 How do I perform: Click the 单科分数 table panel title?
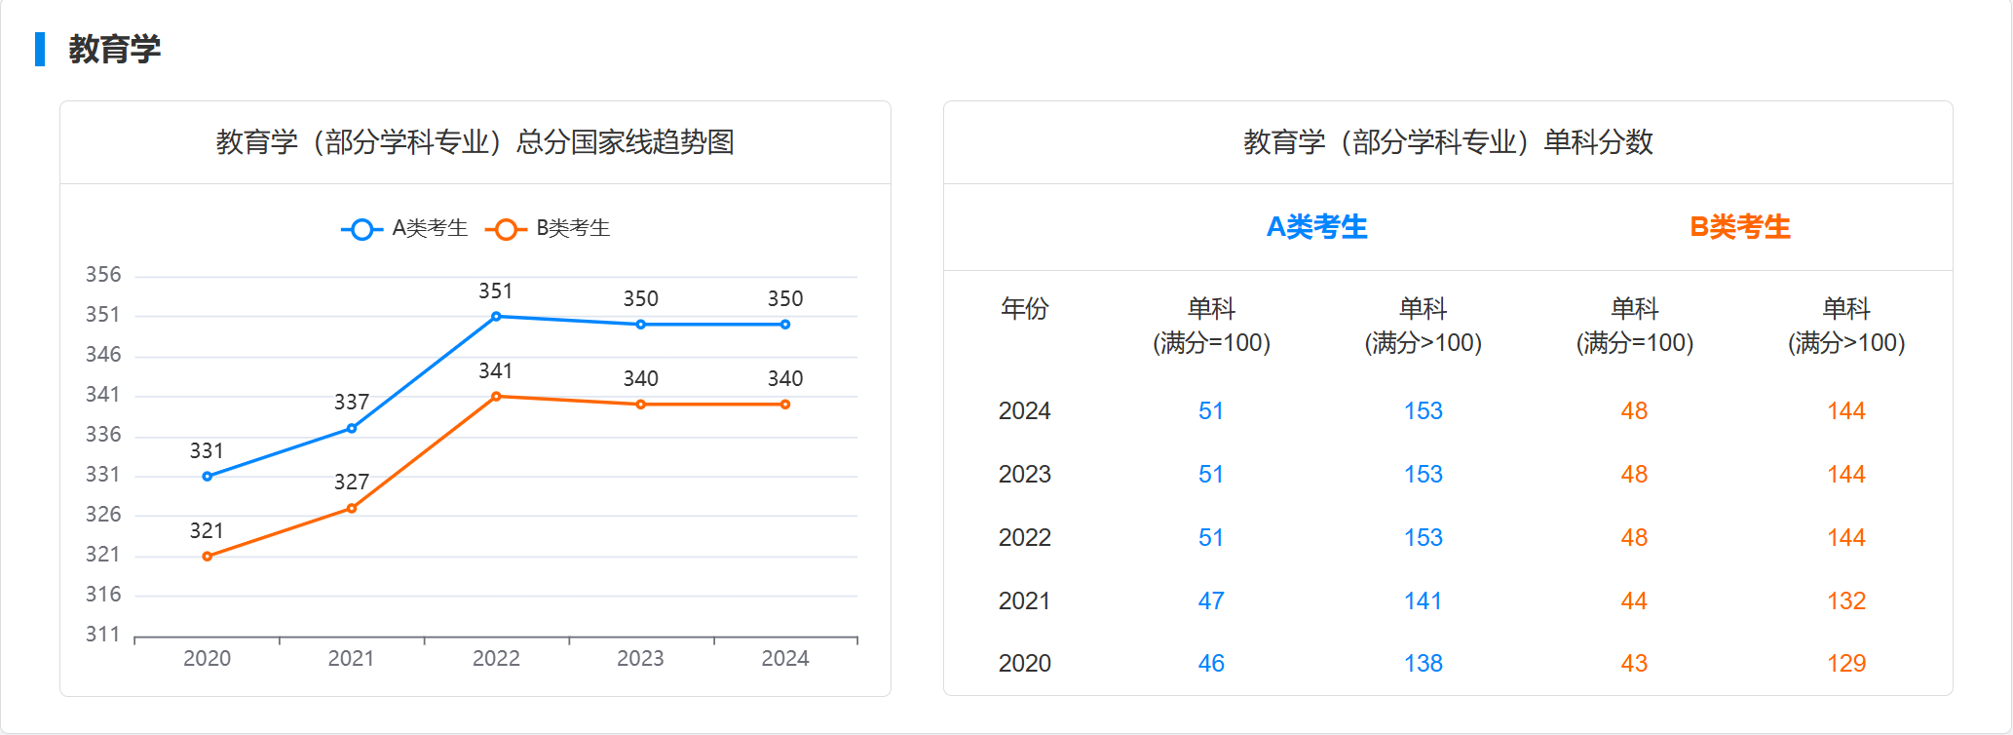click(1448, 142)
